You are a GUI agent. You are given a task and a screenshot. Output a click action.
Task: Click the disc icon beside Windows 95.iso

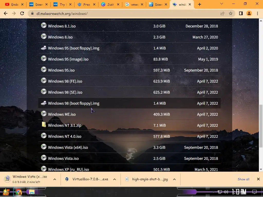pyautogui.click(x=44, y=70)
